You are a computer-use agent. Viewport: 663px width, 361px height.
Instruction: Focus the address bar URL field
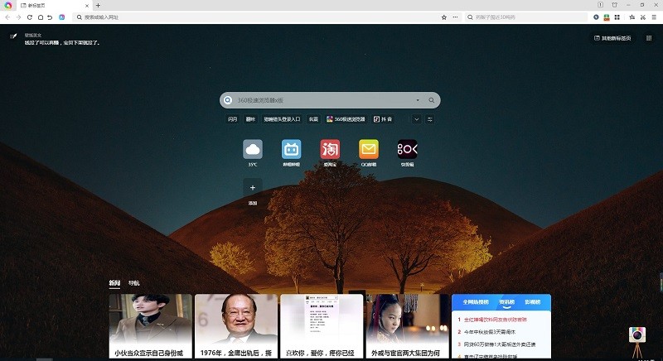[x=258, y=17]
